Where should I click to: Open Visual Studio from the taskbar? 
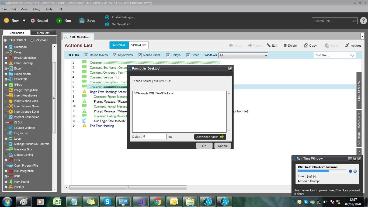tap(141, 202)
